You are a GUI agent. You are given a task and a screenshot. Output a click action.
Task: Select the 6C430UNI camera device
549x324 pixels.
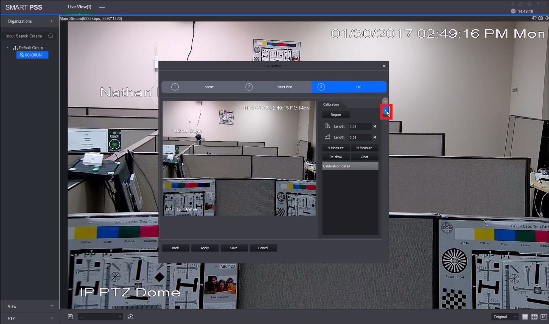(32, 55)
